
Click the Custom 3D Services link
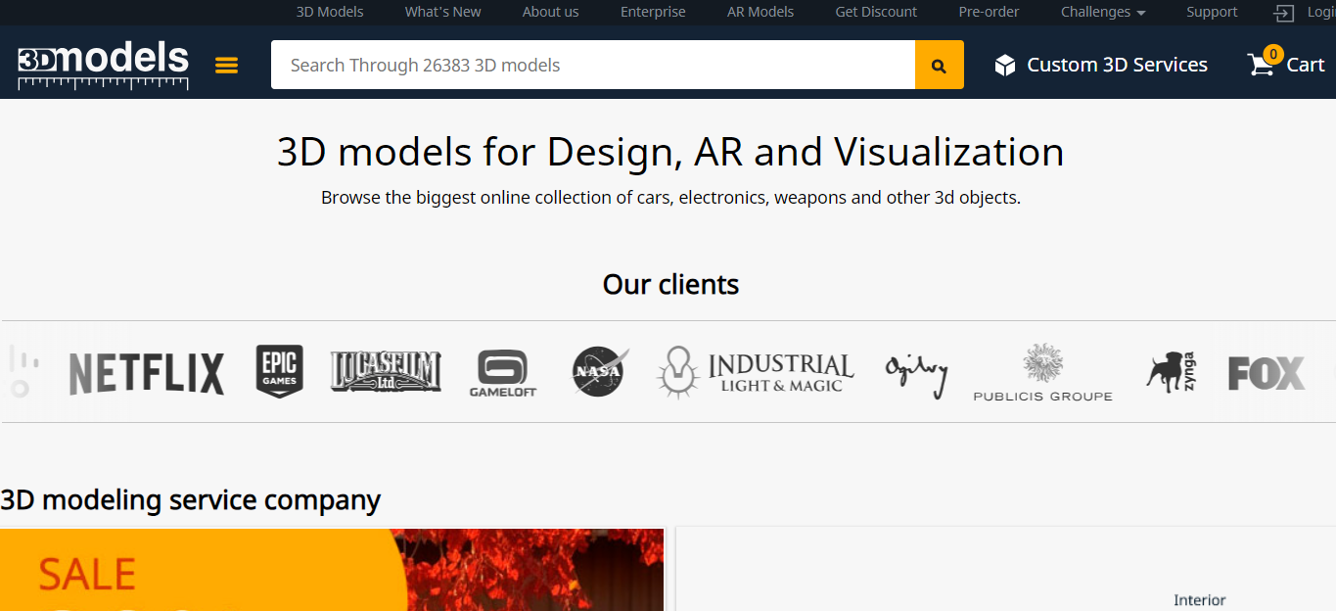[x=1117, y=65]
